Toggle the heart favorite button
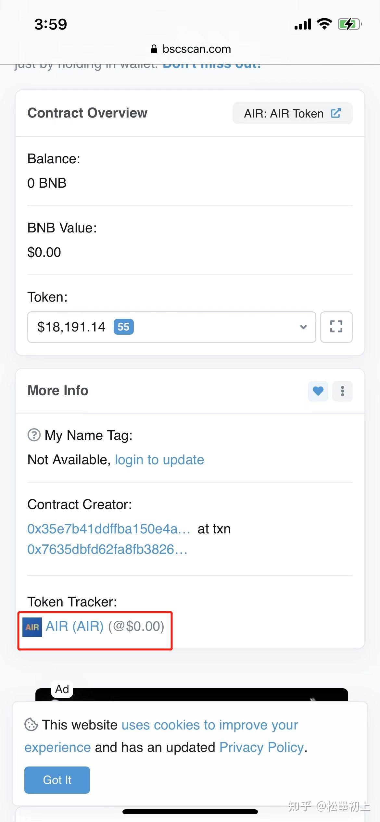 (318, 391)
